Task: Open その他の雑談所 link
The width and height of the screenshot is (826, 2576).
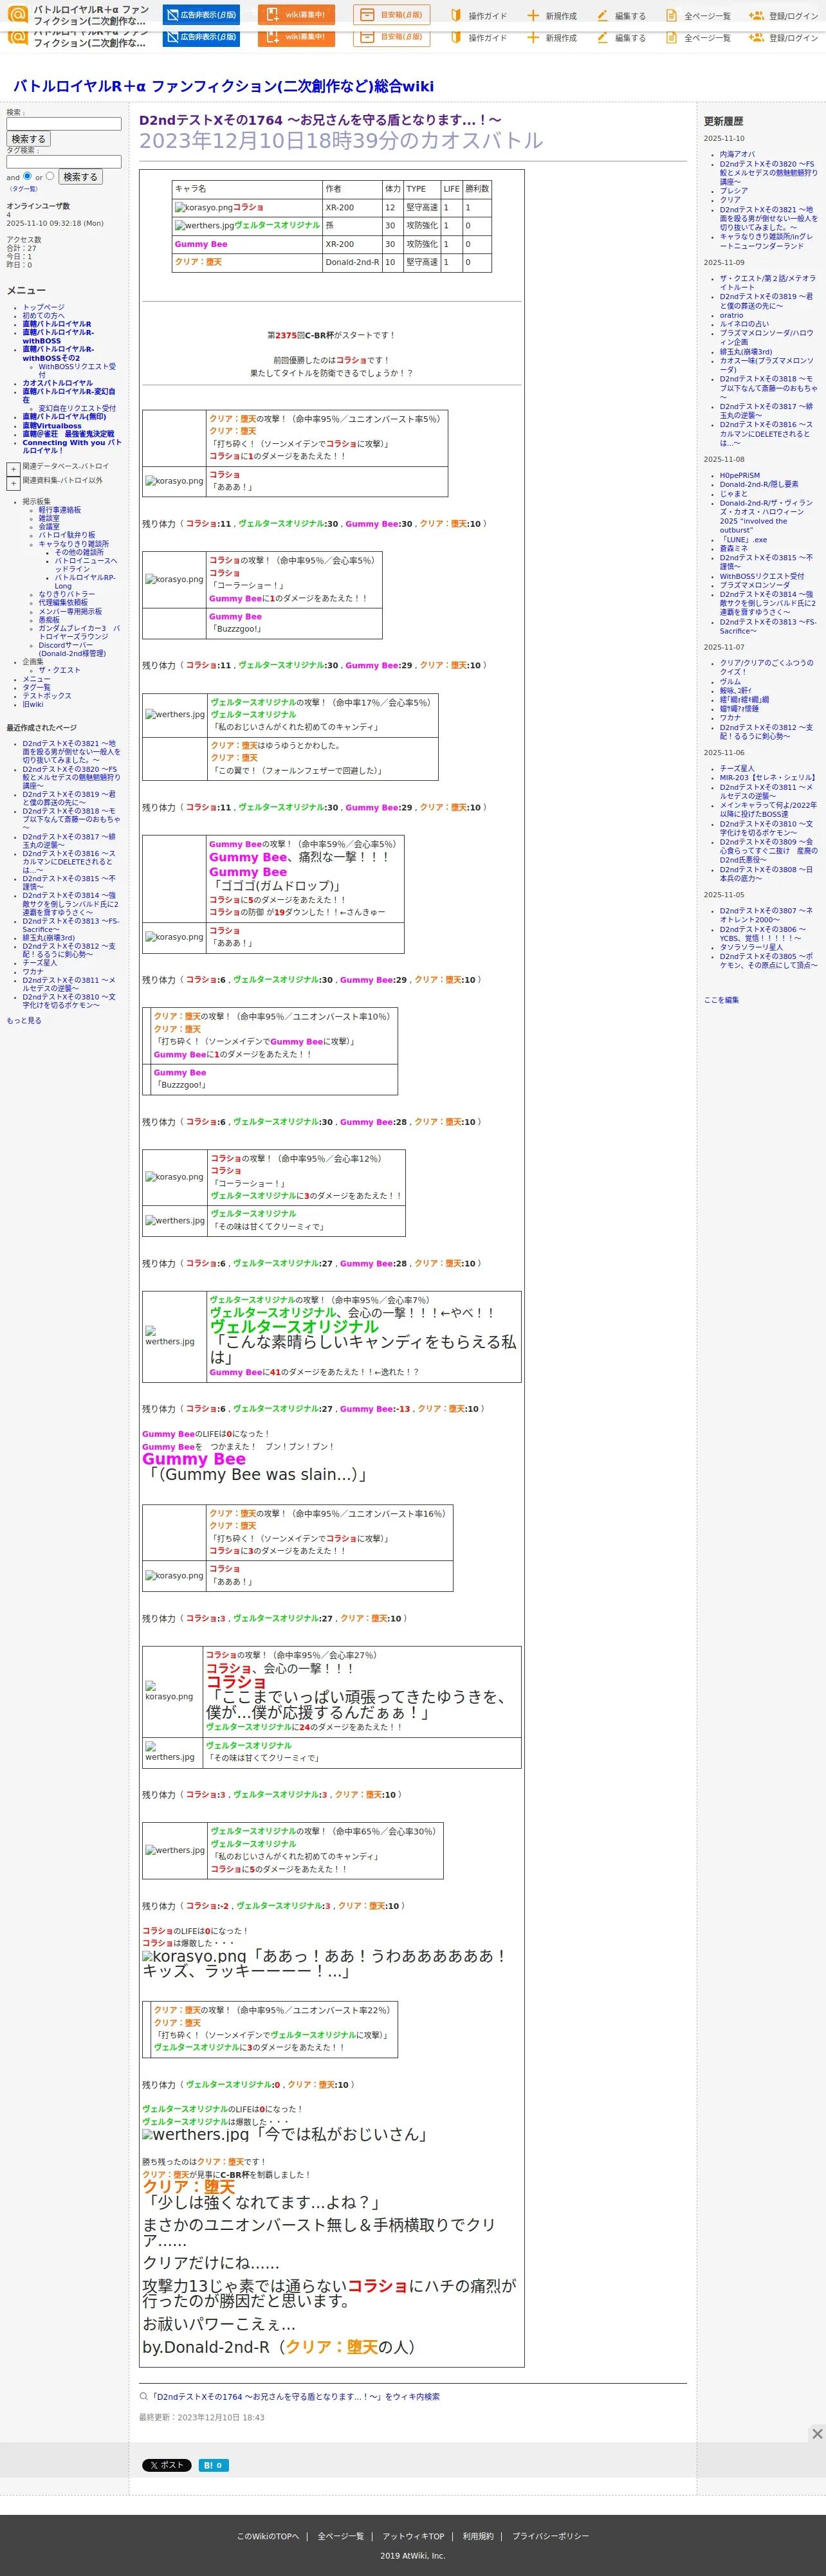Action: coord(79,552)
